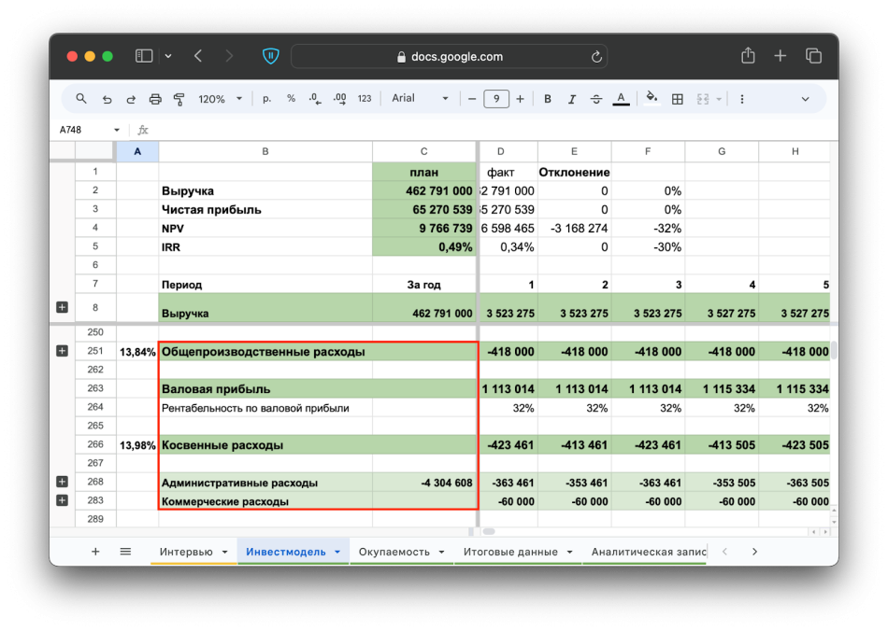
Task: Search the menus with magnifier icon
Action: tap(81, 99)
